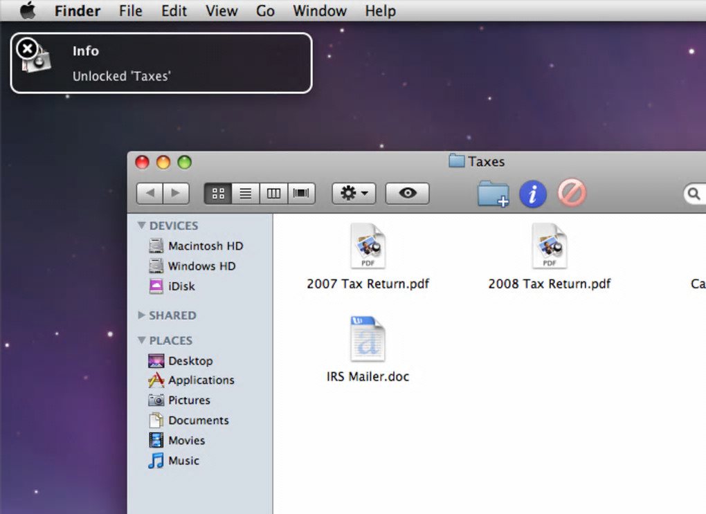Open the View menu in menu bar
Viewport: 706px width, 514px height.
pyautogui.click(x=221, y=10)
